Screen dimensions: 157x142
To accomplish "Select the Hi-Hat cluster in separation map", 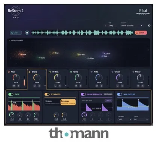I will pos(81,54).
